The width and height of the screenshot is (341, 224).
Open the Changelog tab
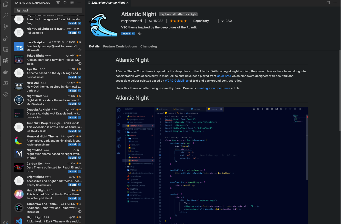pyautogui.click(x=149, y=46)
